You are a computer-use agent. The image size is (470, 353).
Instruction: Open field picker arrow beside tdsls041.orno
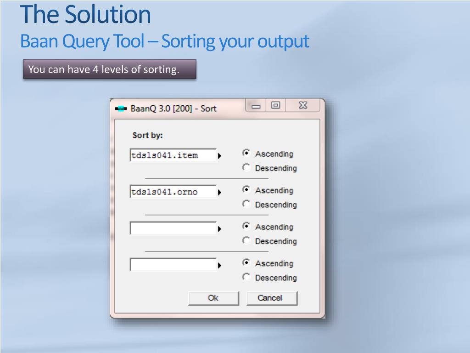[219, 193]
